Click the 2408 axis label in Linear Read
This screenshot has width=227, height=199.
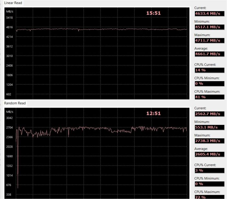coord(9,65)
